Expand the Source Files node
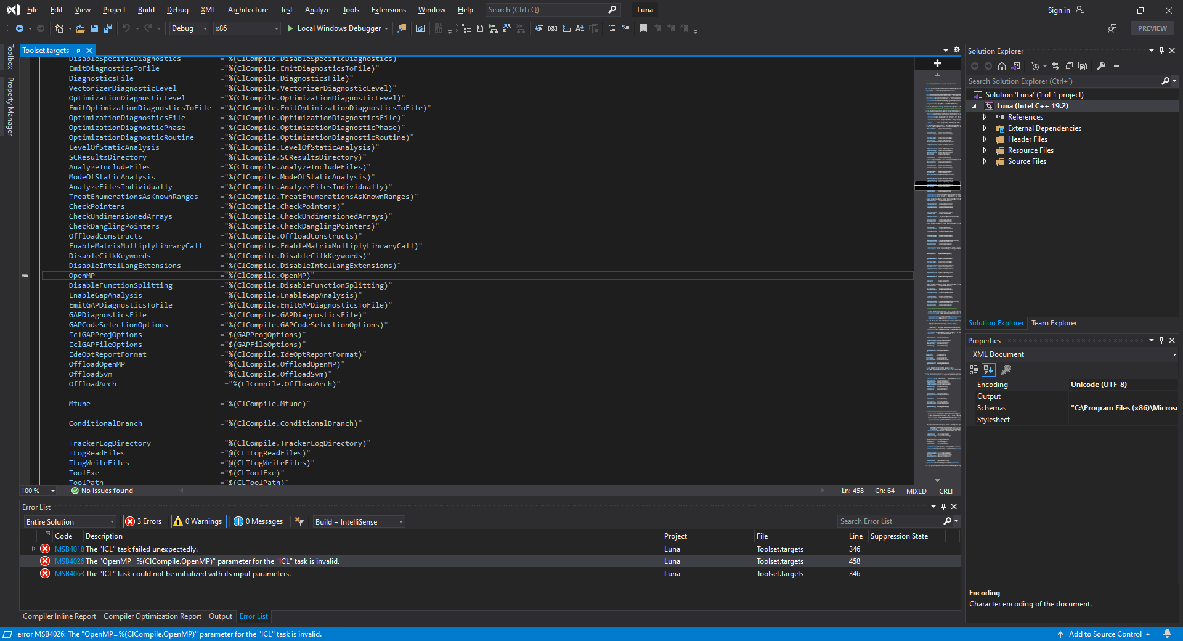1183x641 pixels. [985, 161]
